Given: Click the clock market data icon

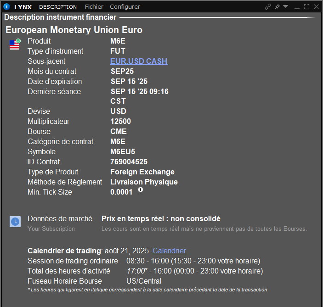Looking at the screenshot, I should (x=15, y=222).
